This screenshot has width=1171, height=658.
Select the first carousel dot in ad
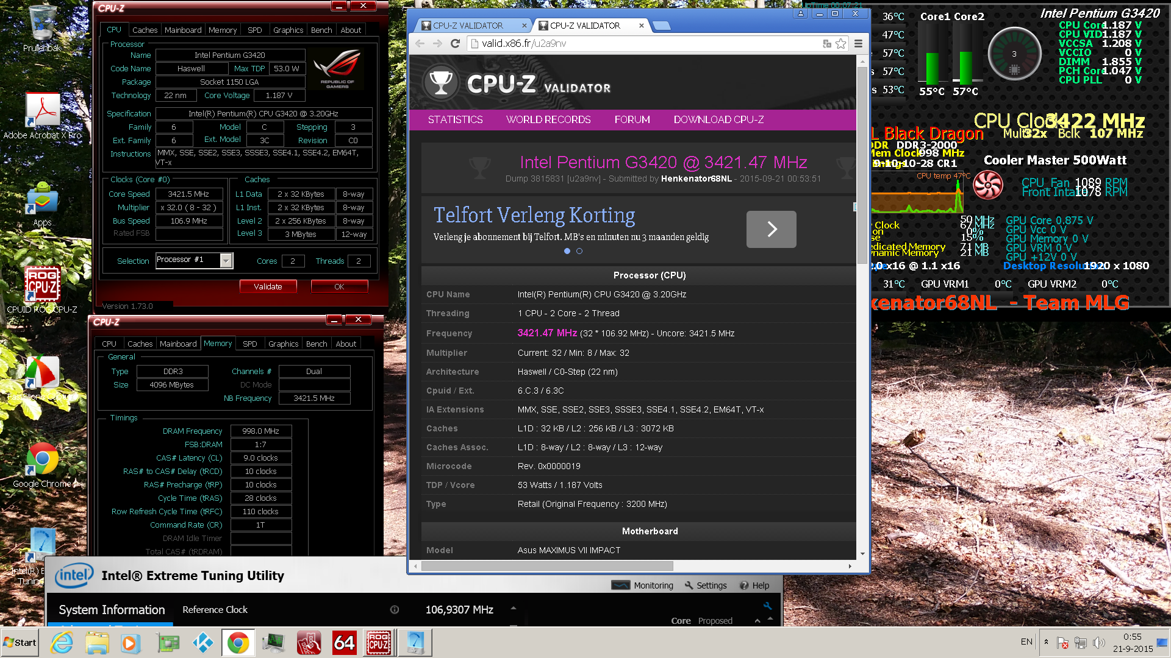(x=567, y=251)
